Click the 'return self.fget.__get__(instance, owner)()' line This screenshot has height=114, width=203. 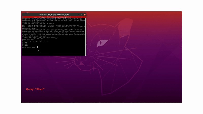(41, 38)
